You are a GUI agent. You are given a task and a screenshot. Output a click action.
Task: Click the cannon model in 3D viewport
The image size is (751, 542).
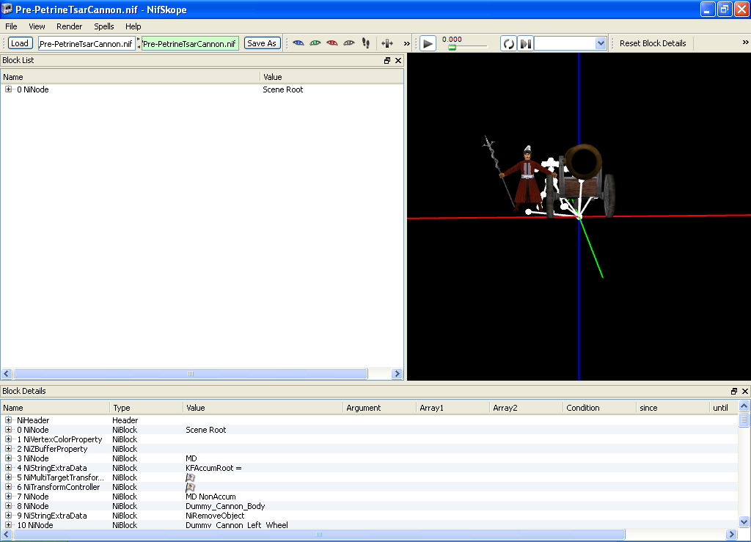click(582, 181)
